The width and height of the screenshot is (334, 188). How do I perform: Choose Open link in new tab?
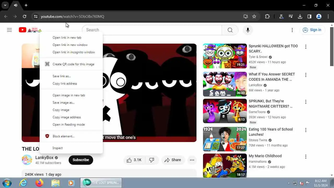click(71, 38)
